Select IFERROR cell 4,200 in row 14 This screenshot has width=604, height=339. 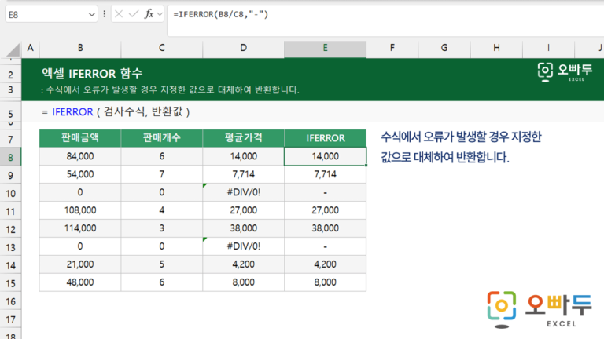[x=325, y=264]
